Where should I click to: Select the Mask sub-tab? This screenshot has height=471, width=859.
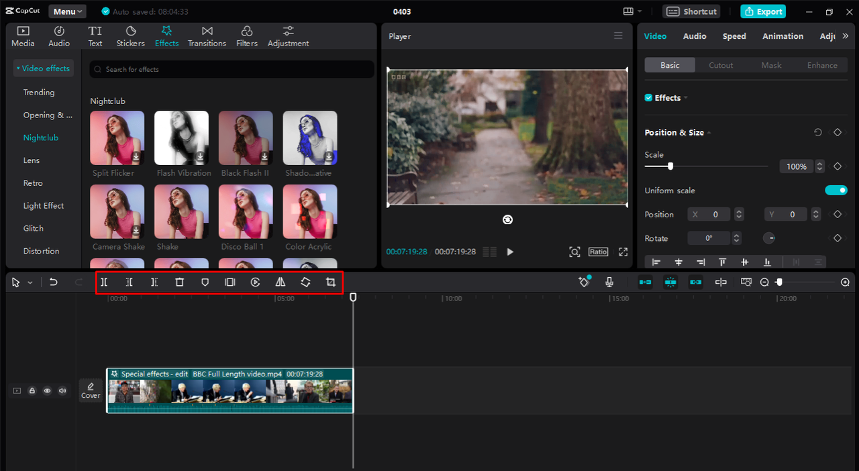pos(771,65)
